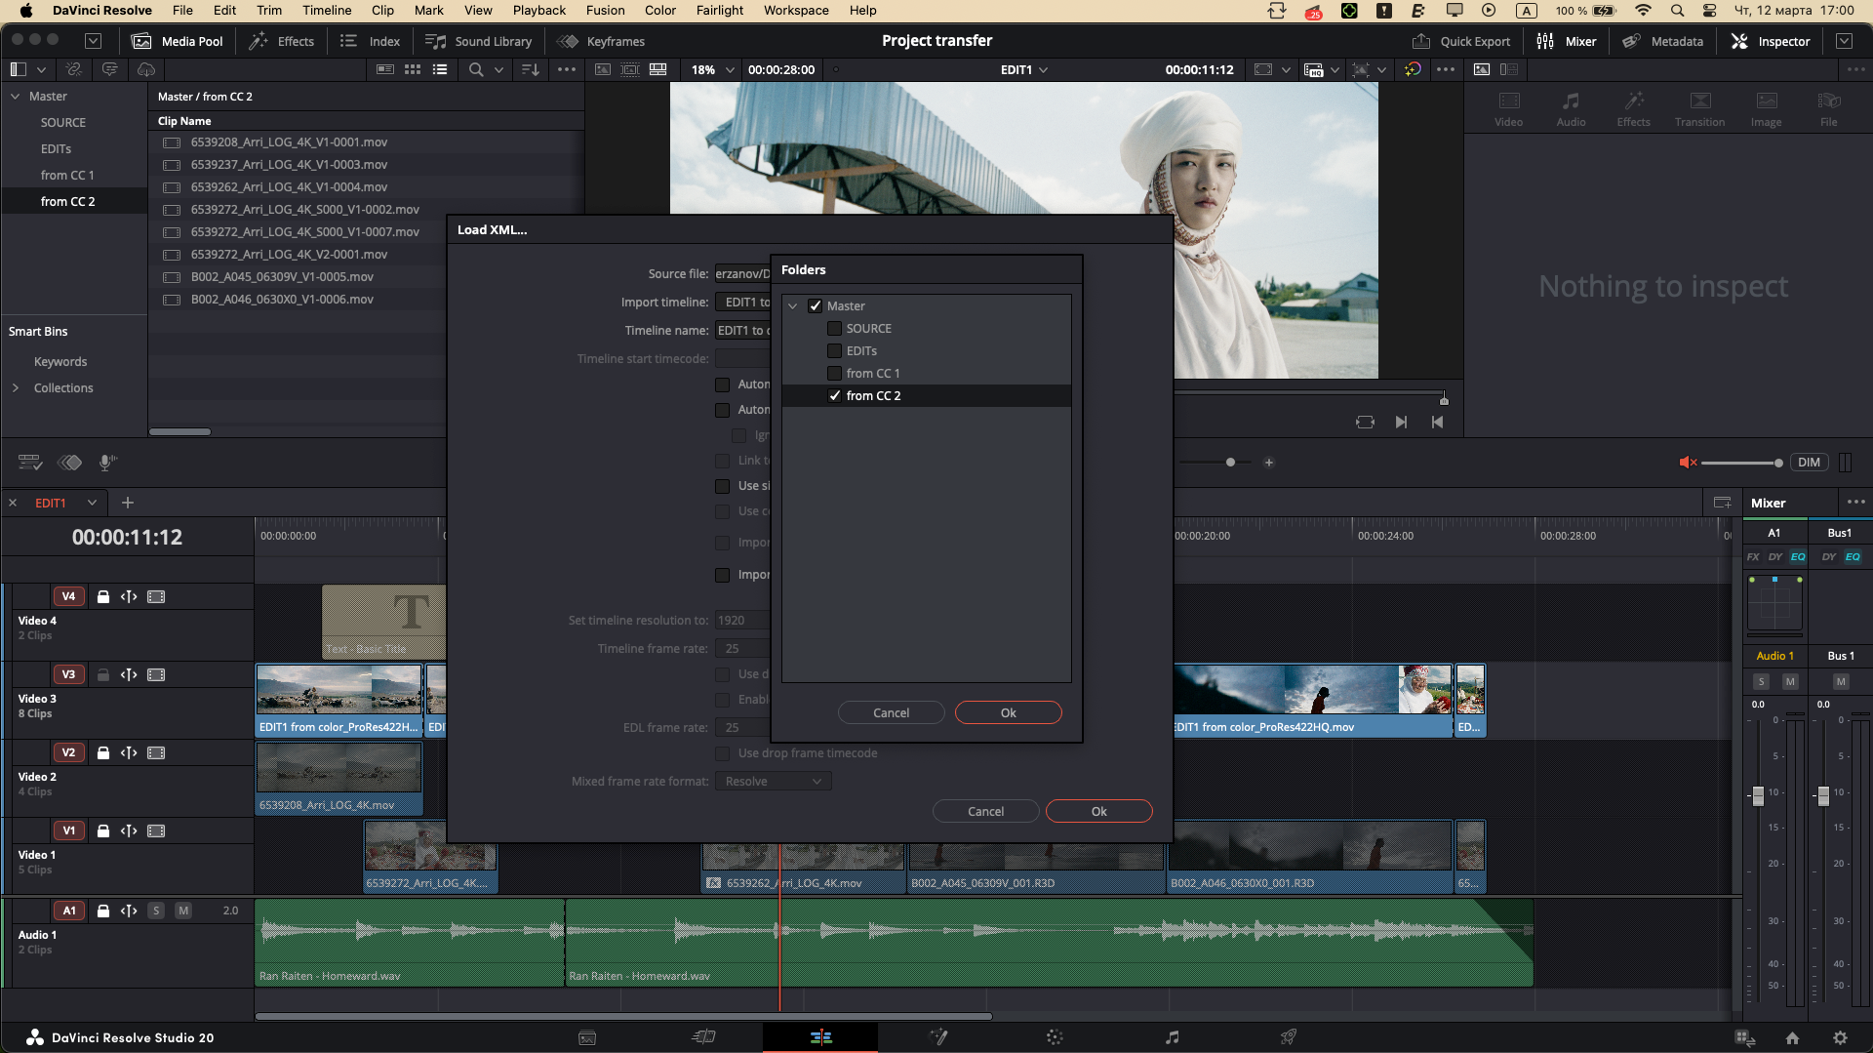Screen dimensions: 1873x1053
Task: Lock the Video 4 track
Action: click(103, 596)
